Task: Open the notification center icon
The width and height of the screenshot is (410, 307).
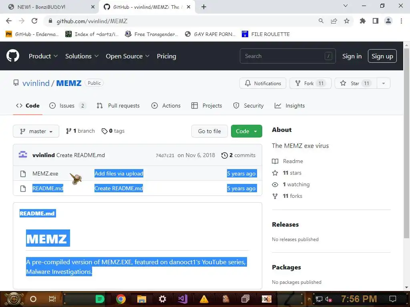Action: click(393, 299)
